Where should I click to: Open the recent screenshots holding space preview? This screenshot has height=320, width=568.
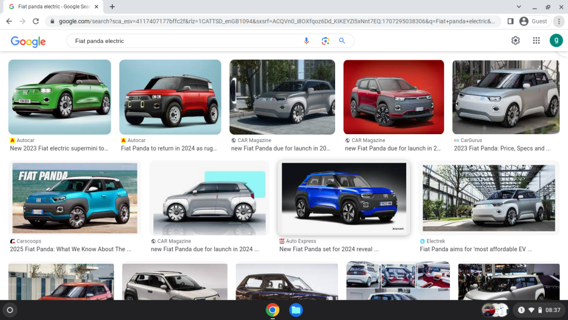click(495, 310)
